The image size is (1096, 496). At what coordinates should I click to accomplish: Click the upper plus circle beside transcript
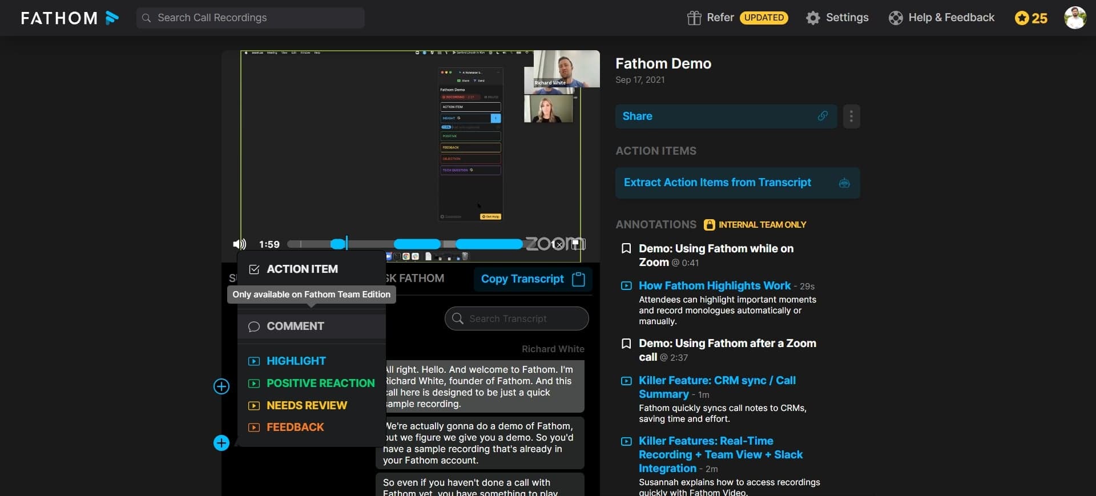[221, 386]
